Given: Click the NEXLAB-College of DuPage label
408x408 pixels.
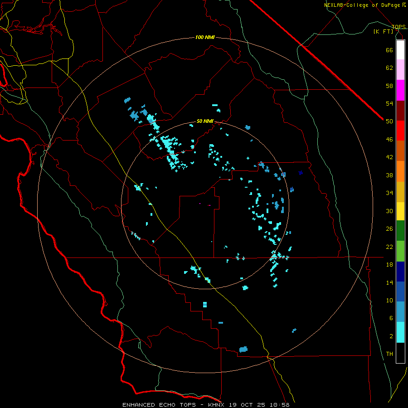Looking at the screenshot, I should [x=362, y=5].
